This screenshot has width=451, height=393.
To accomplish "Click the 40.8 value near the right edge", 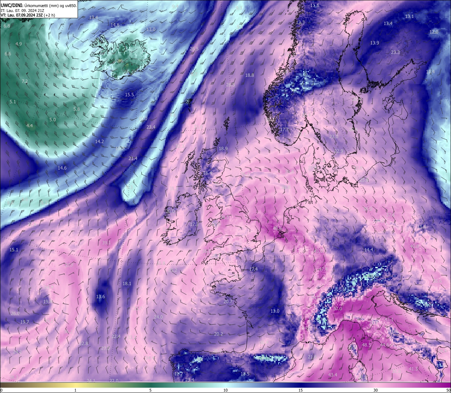I will click(x=415, y=246).
